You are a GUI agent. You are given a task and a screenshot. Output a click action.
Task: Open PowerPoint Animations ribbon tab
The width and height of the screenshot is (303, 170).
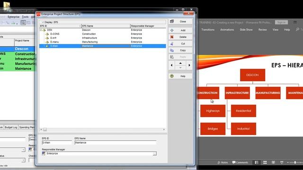tap(227, 30)
